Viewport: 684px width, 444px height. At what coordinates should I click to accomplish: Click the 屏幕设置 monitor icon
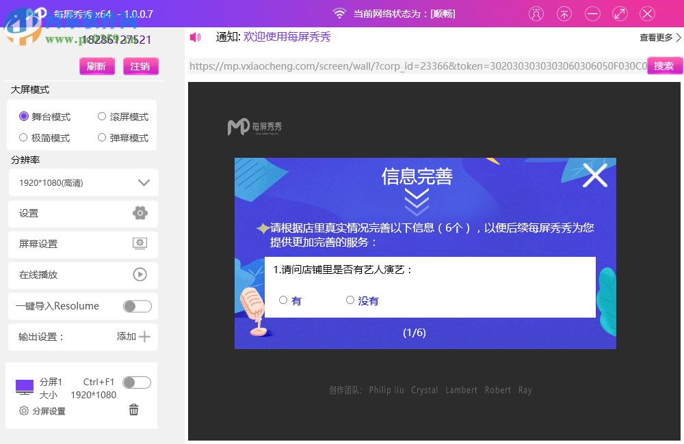click(140, 244)
